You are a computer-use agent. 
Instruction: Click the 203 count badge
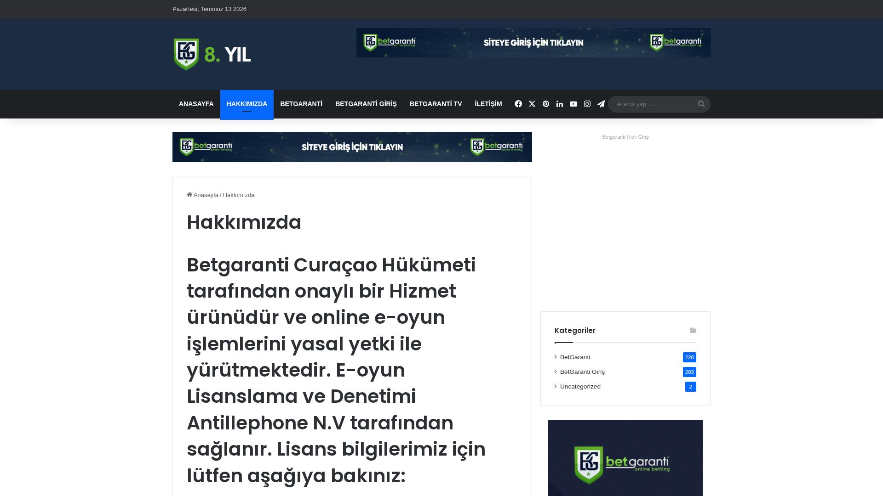[x=689, y=372]
